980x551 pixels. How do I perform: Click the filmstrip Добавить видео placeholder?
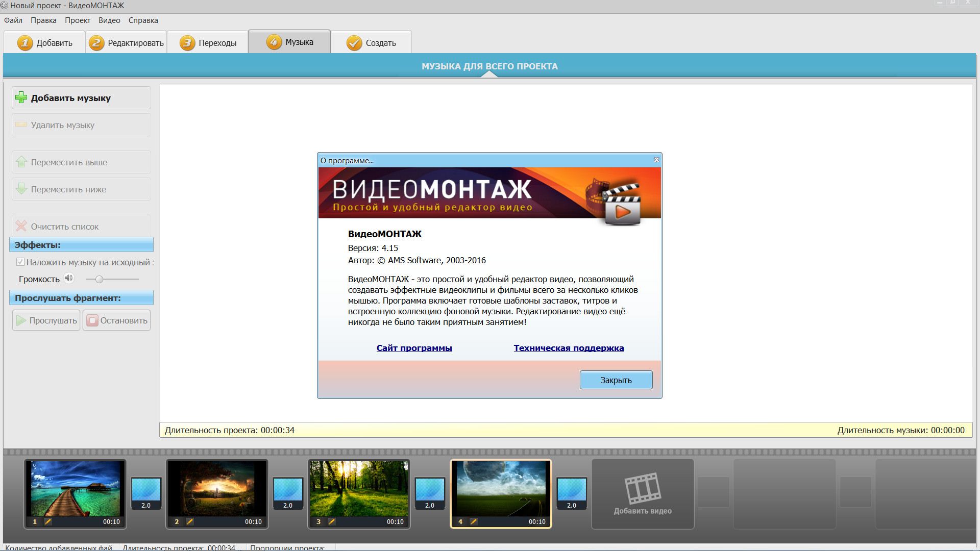[643, 494]
